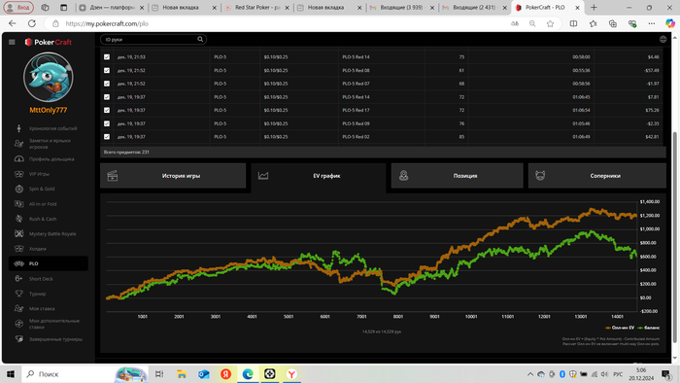Open Browser essentials heart icon
Image resolution: width=680 pixels, height=383 pixels.
click(x=632, y=24)
